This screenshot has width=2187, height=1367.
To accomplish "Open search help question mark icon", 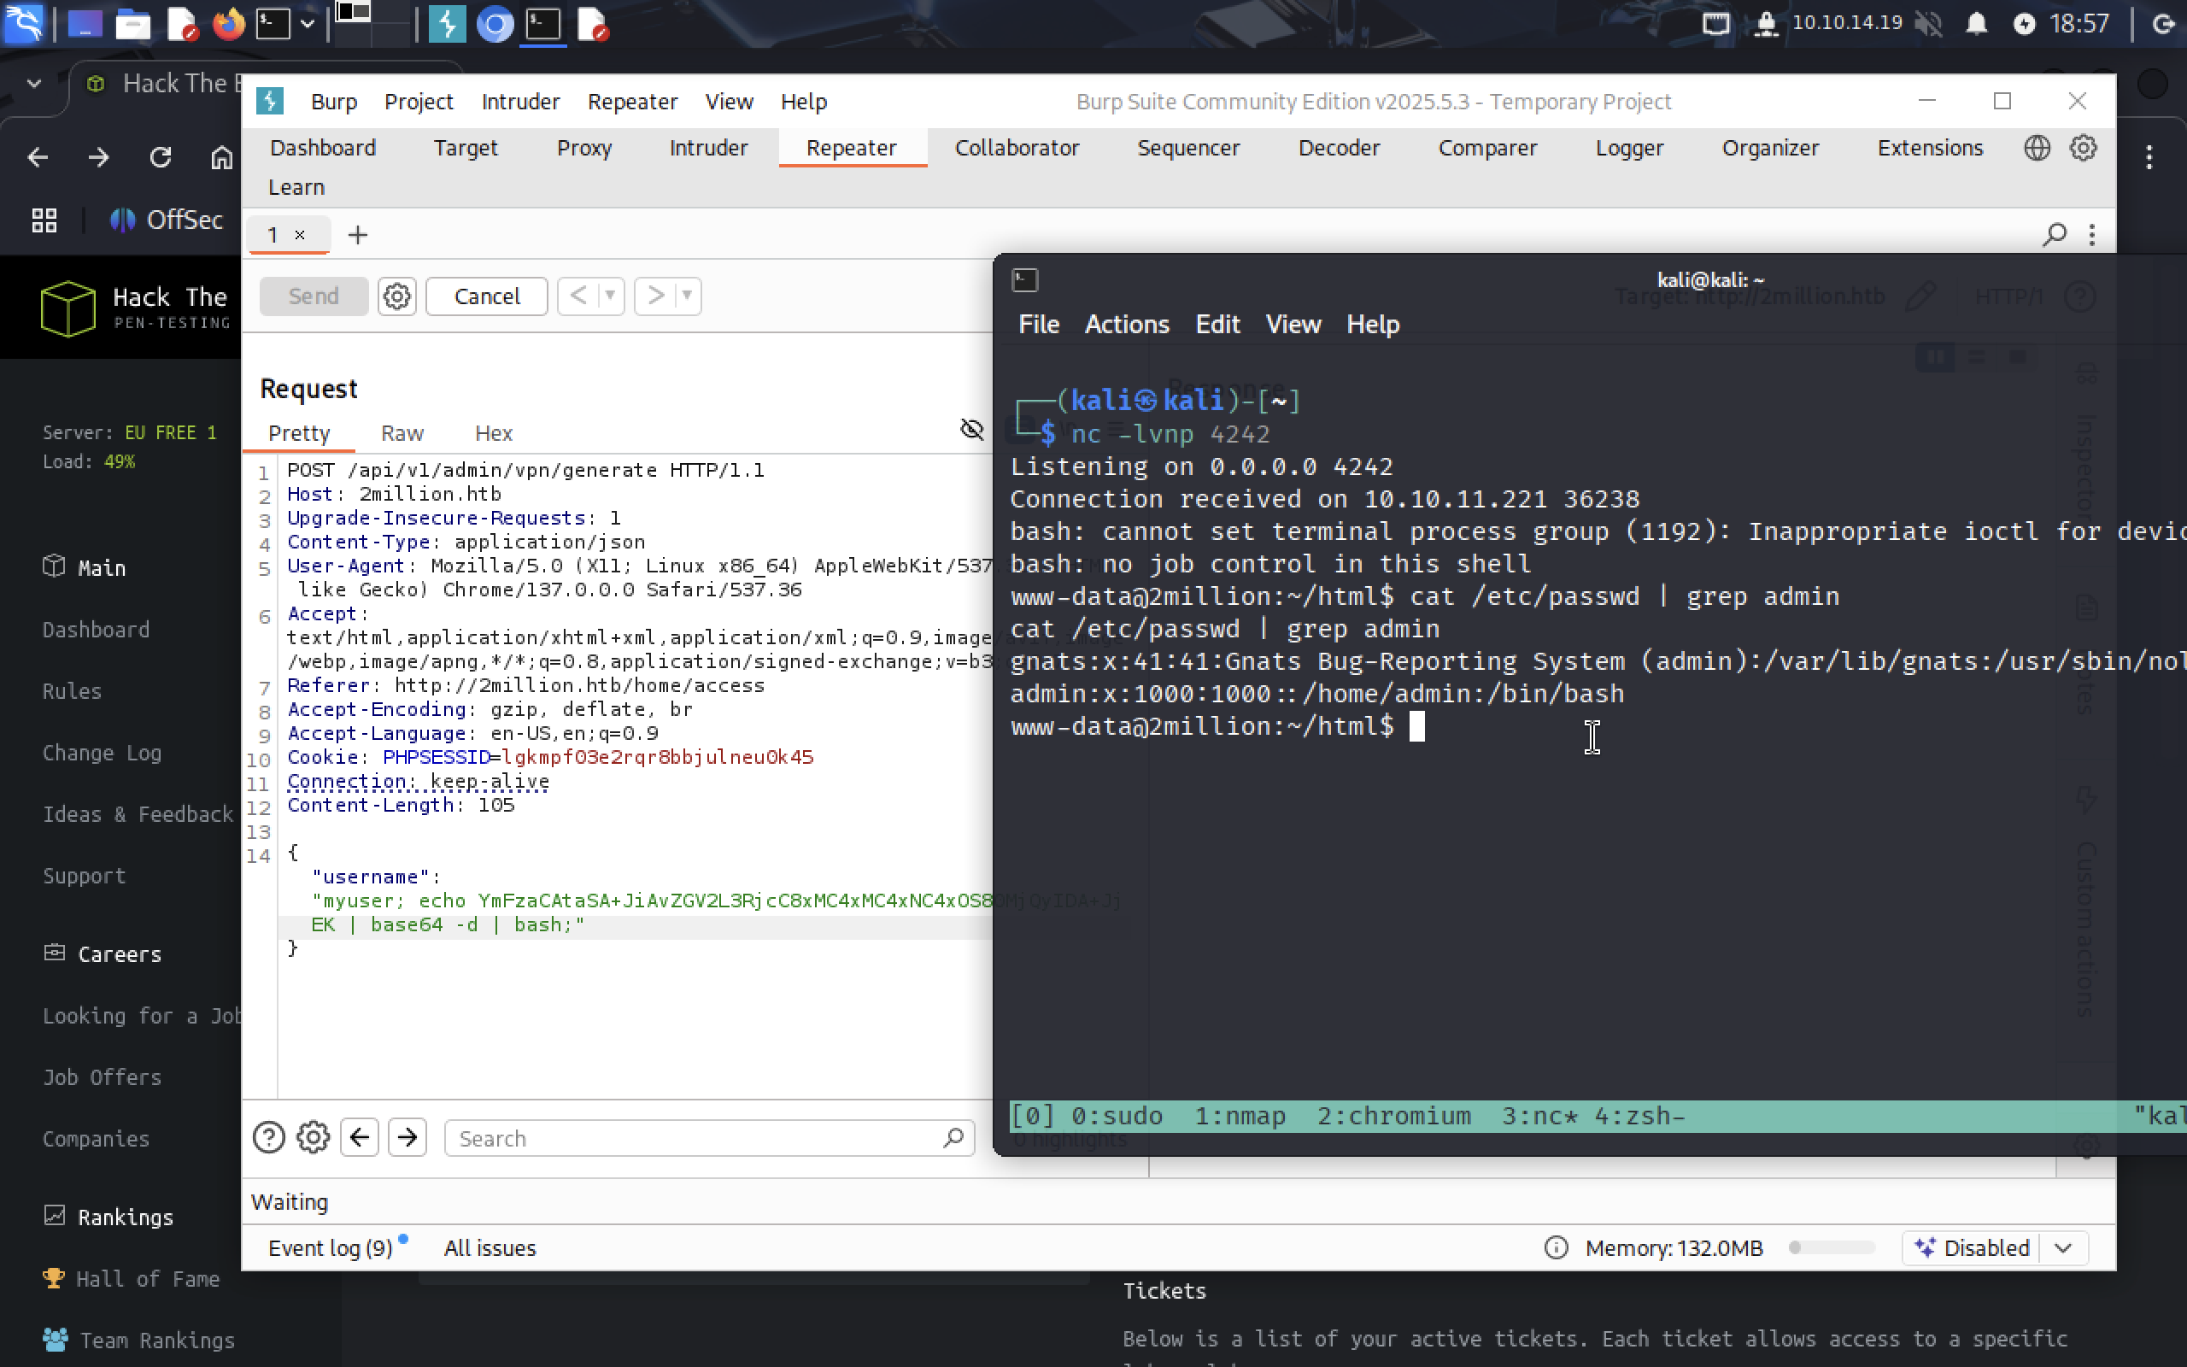I will coord(268,1137).
